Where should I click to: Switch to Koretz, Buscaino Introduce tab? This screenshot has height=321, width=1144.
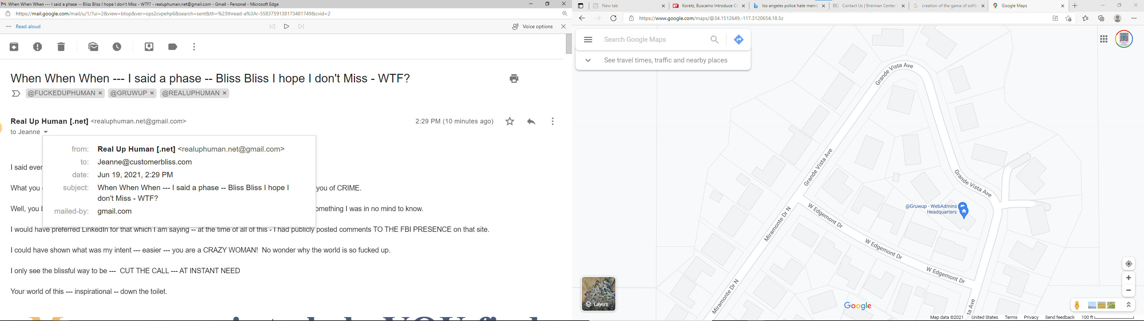tap(709, 6)
